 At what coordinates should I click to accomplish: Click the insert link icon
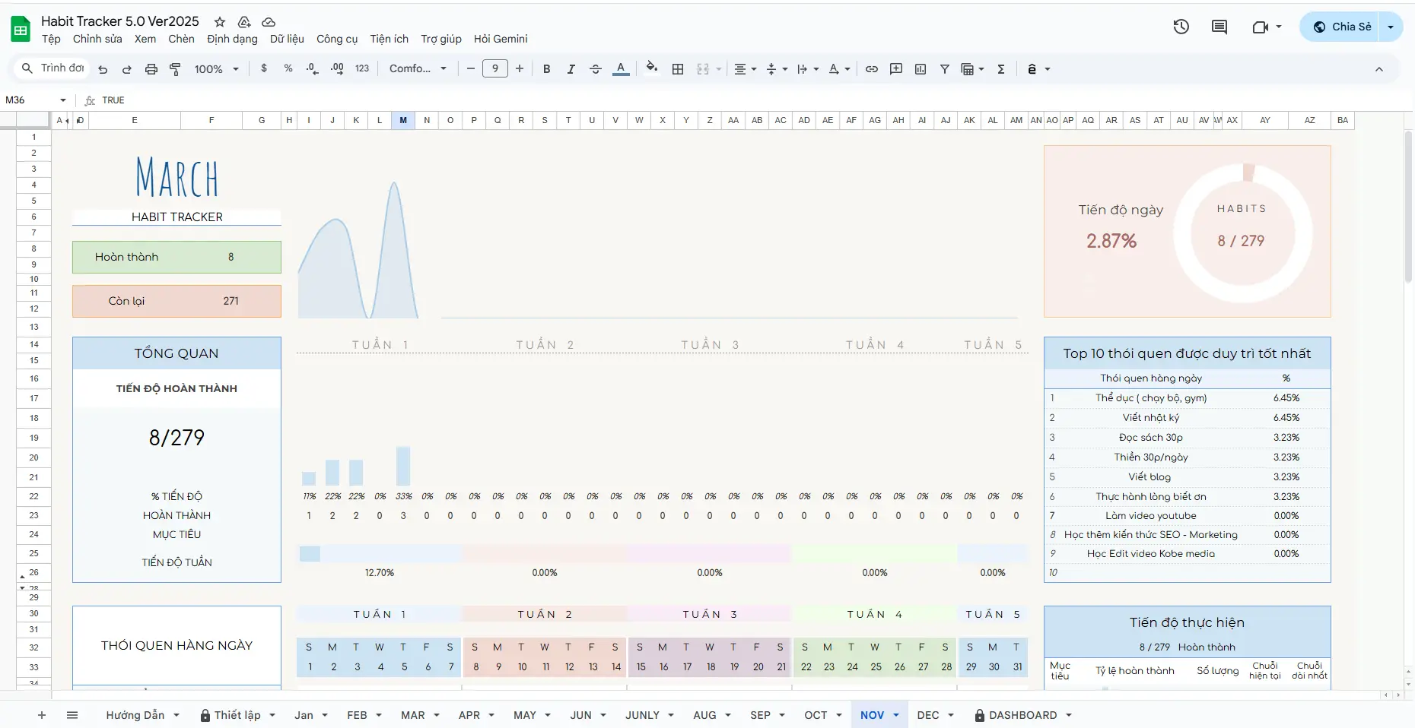click(x=872, y=69)
